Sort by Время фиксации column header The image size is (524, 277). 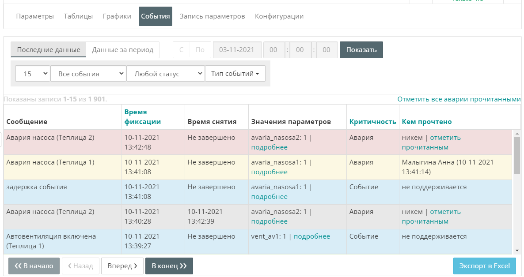point(142,117)
